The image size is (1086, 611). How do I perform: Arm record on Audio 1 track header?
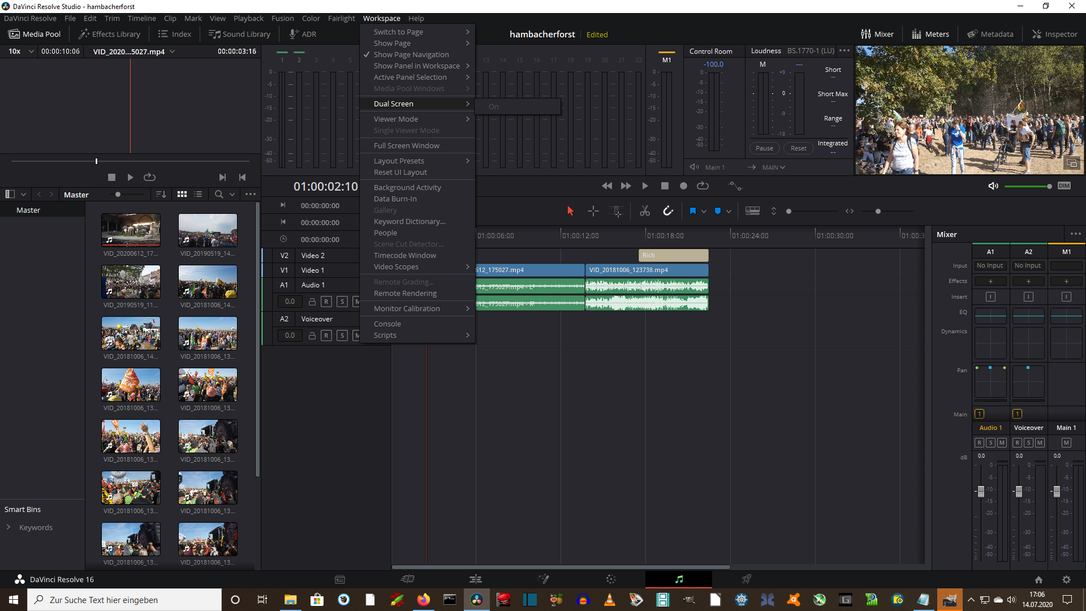tap(326, 302)
